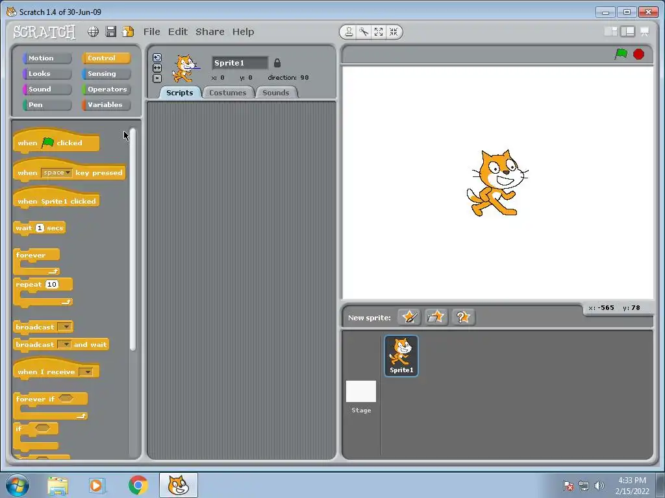
Task: Click the wait secs number field
Action: pos(40,228)
